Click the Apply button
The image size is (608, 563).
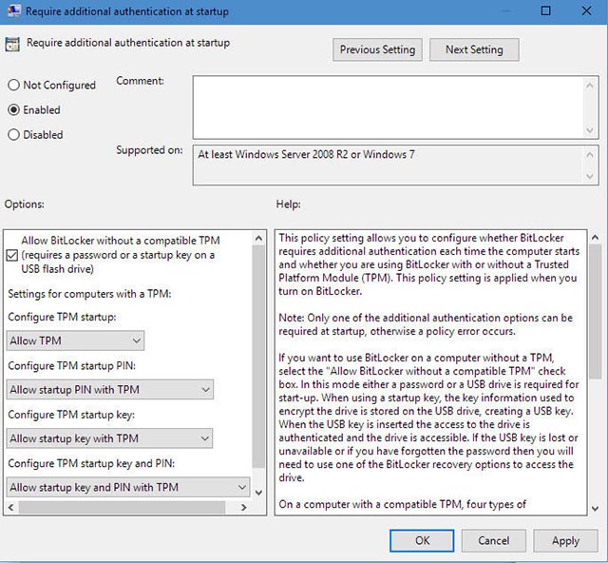[x=566, y=540]
